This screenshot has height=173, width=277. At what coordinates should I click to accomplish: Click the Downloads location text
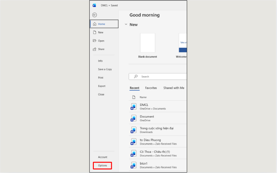[146, 132]
